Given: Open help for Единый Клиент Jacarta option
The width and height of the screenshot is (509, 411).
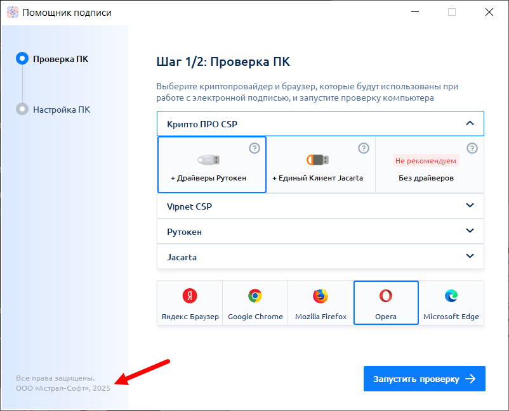Looking at the screenshot, I should click(x=364, y=148).
